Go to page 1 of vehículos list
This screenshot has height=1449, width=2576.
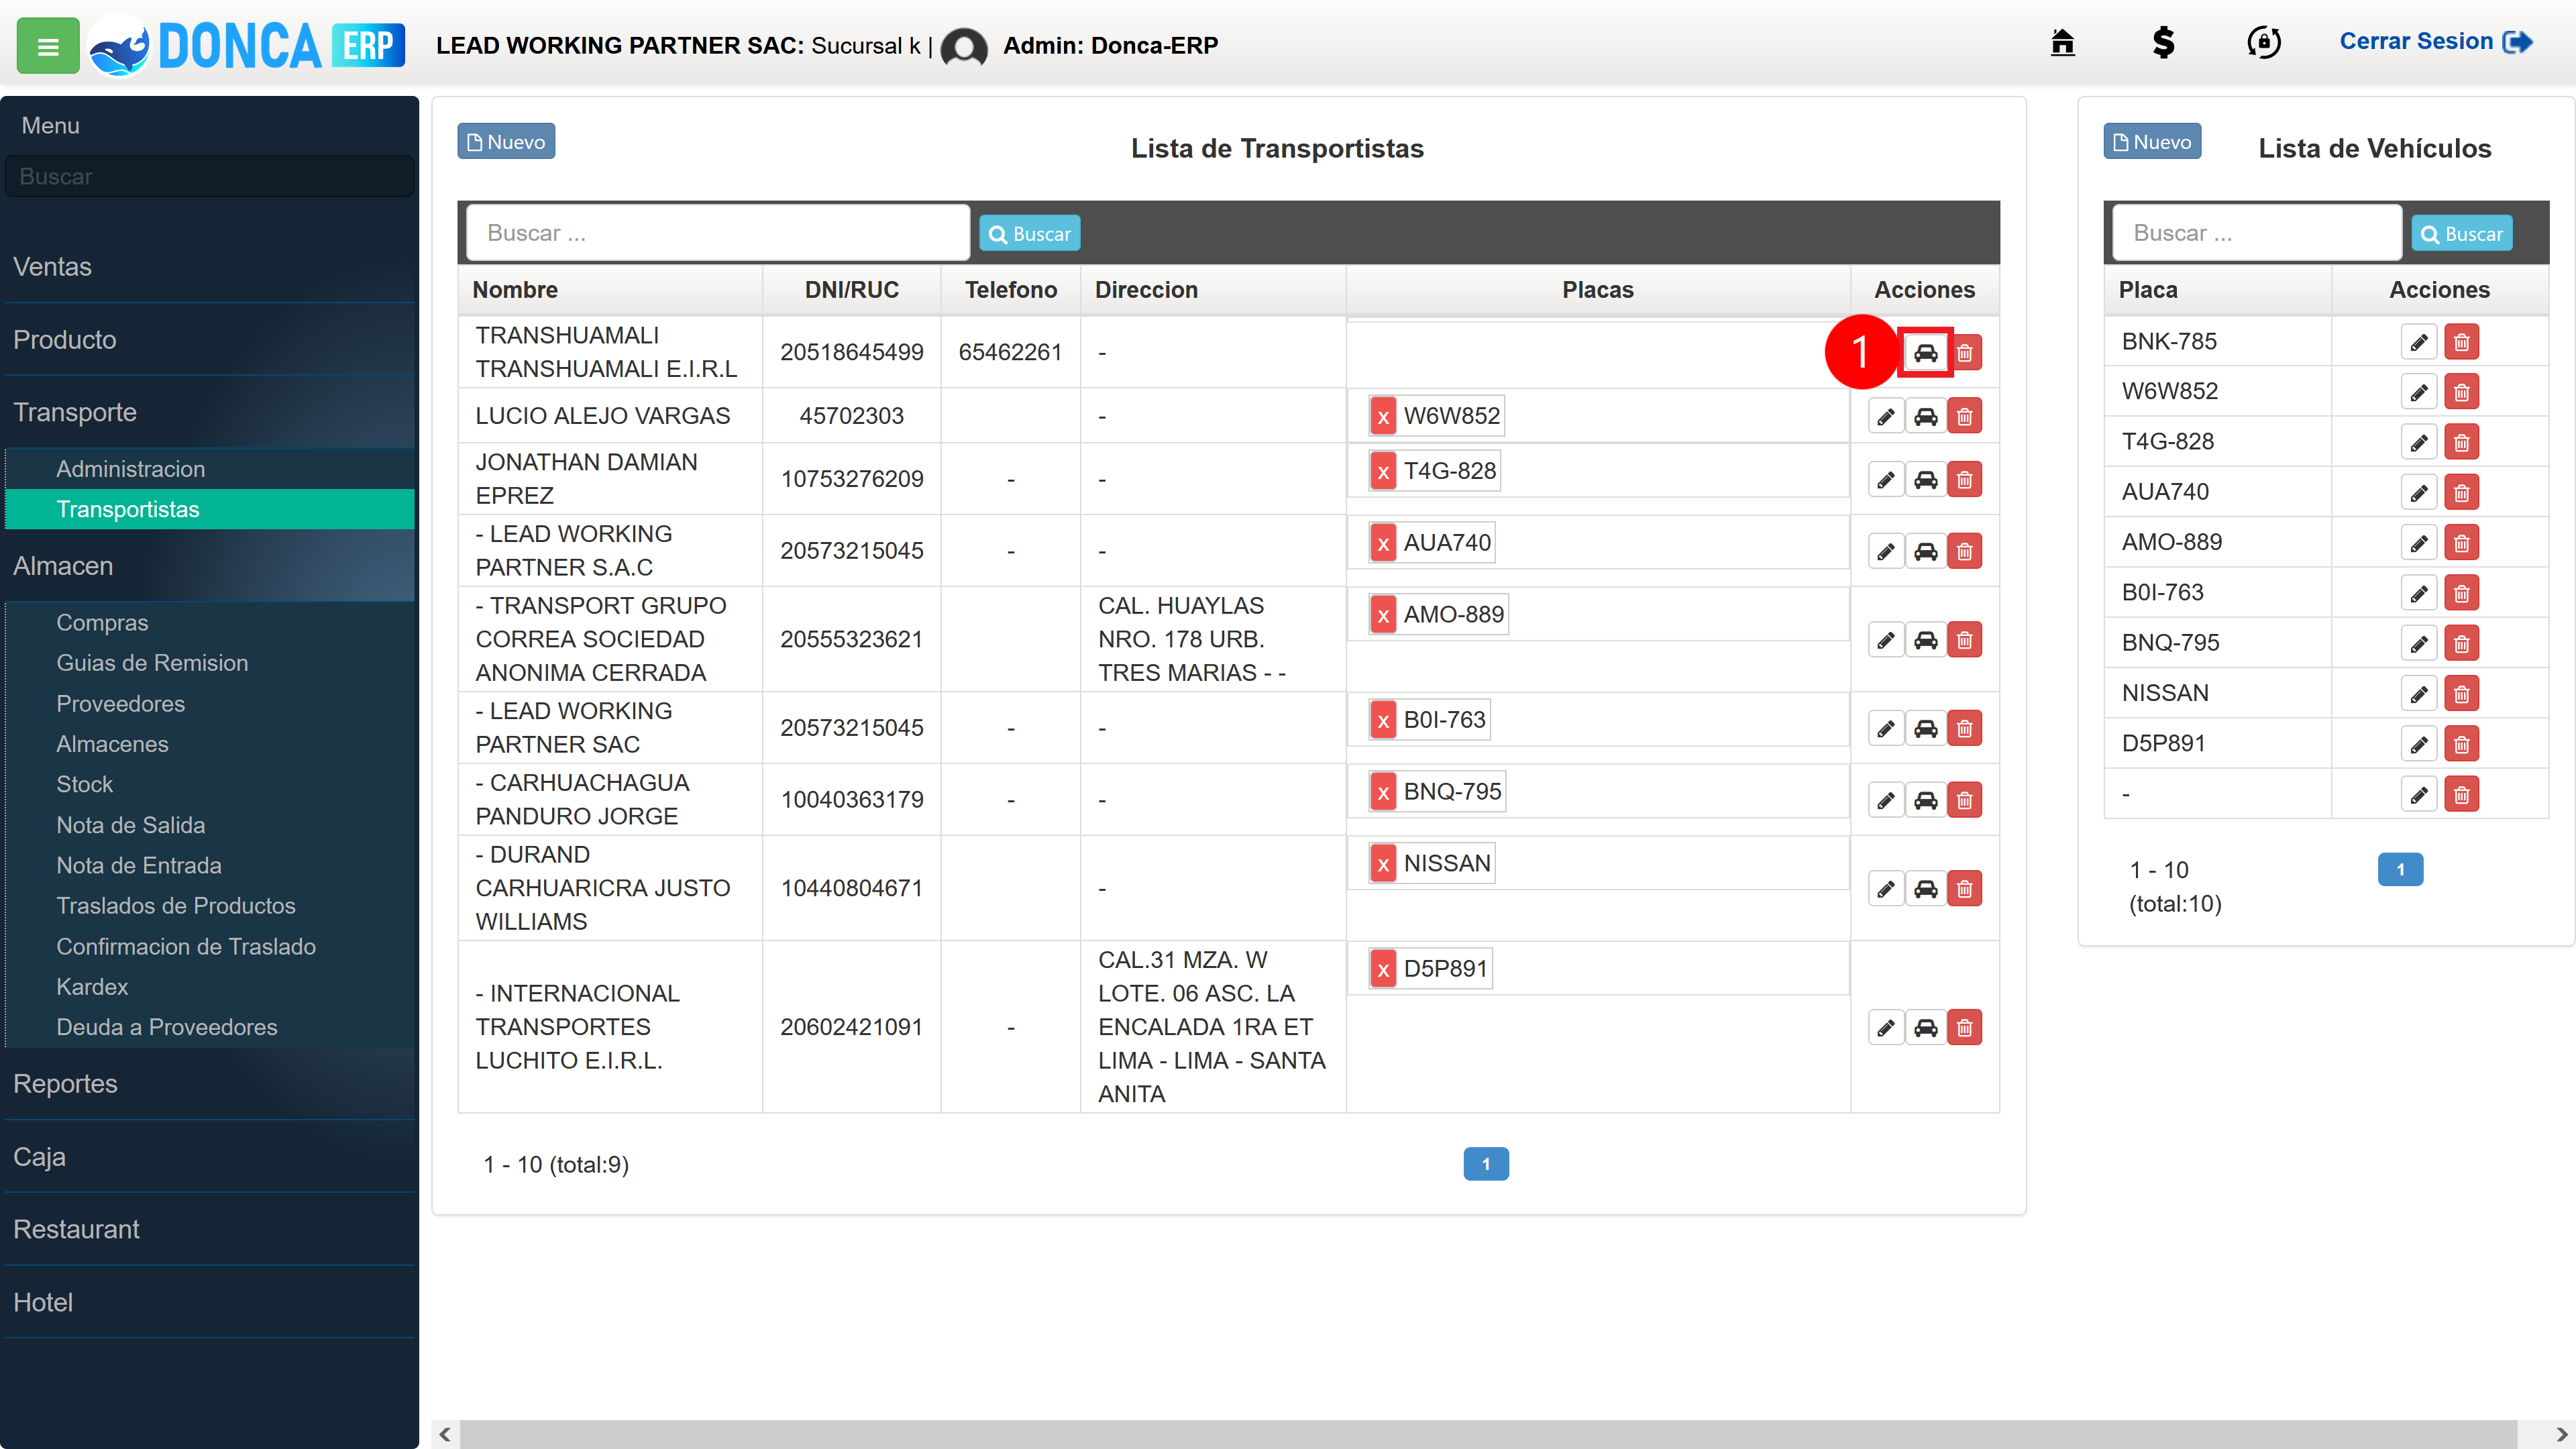(x=2399, y=870)
